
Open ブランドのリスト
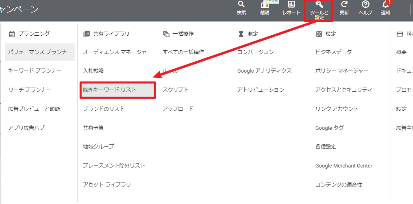(x=104, y=109)
